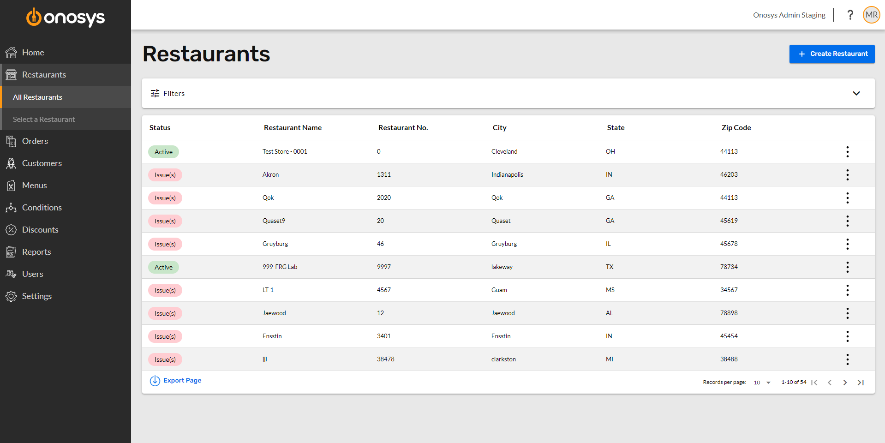
Task: Open the Orders section icon
Action: 12,141
